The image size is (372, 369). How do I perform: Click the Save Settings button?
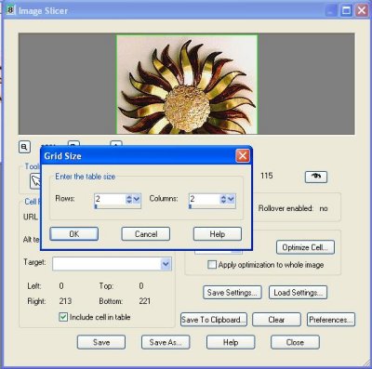(x=232, y=293)
